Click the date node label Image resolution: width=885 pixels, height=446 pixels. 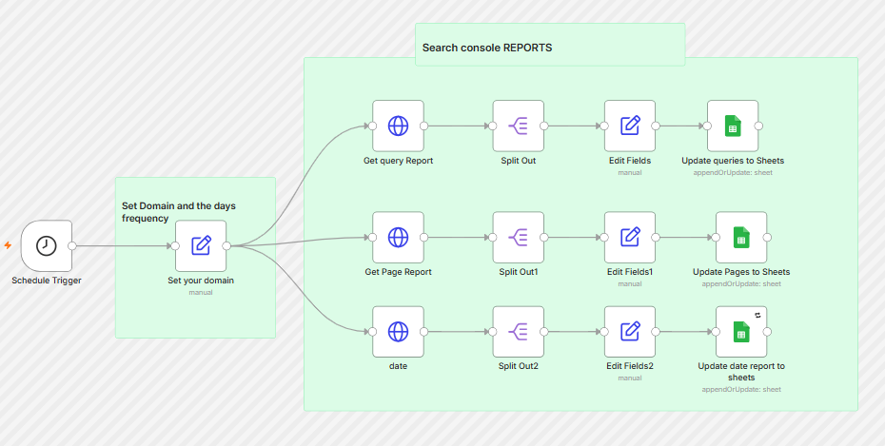pos(398,366)
